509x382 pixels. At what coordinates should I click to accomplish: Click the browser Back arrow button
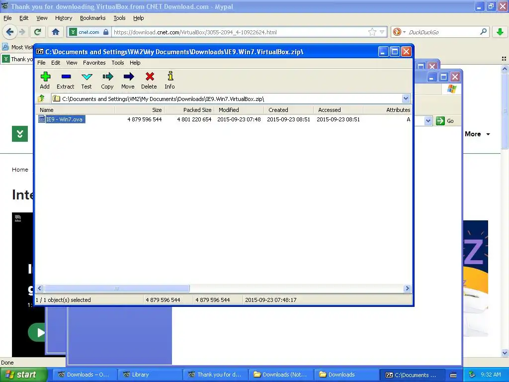(9, 32)
